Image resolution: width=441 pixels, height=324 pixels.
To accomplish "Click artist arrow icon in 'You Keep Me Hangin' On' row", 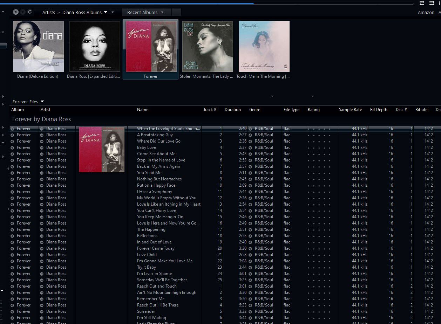I will point(42,217).
